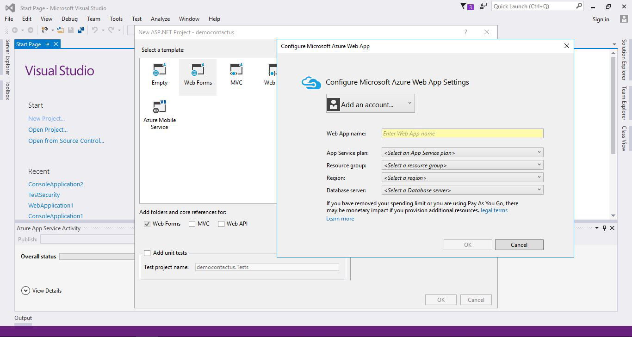Viewport: 632px width, 337px height.
Task: Click the legal terms link
Action: point(494,210)
